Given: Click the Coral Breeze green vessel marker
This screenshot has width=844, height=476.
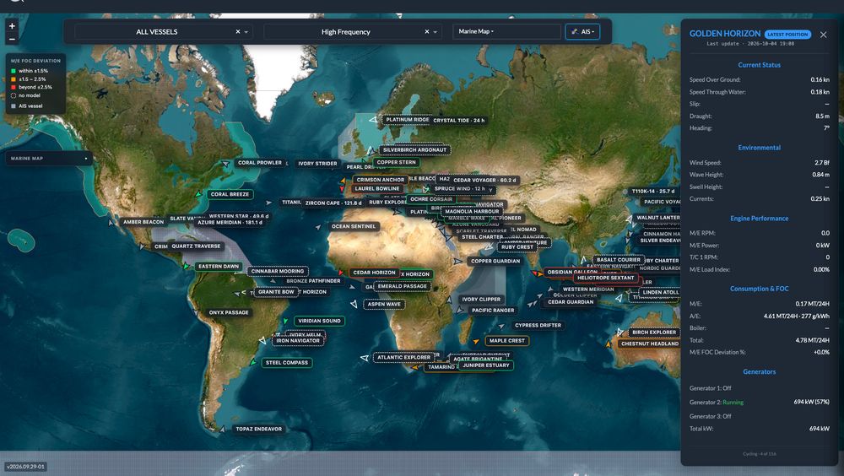Looking at the screenshot, I should click(x=198, y=194).
